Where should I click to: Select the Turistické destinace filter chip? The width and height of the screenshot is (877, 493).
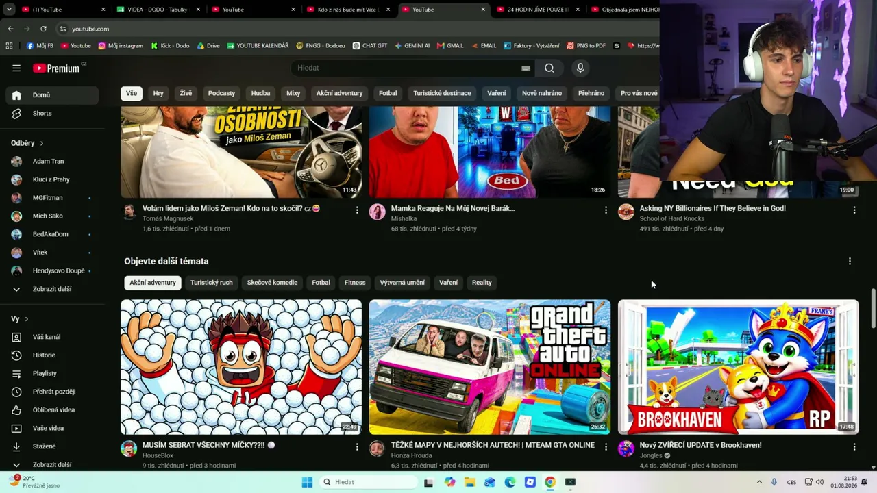point(442,93)
